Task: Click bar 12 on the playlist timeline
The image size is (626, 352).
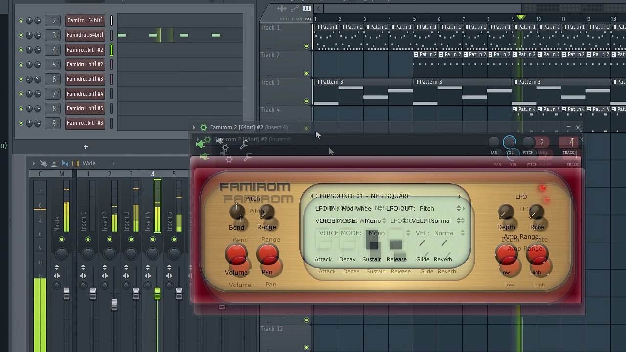Action: point(588,19)
